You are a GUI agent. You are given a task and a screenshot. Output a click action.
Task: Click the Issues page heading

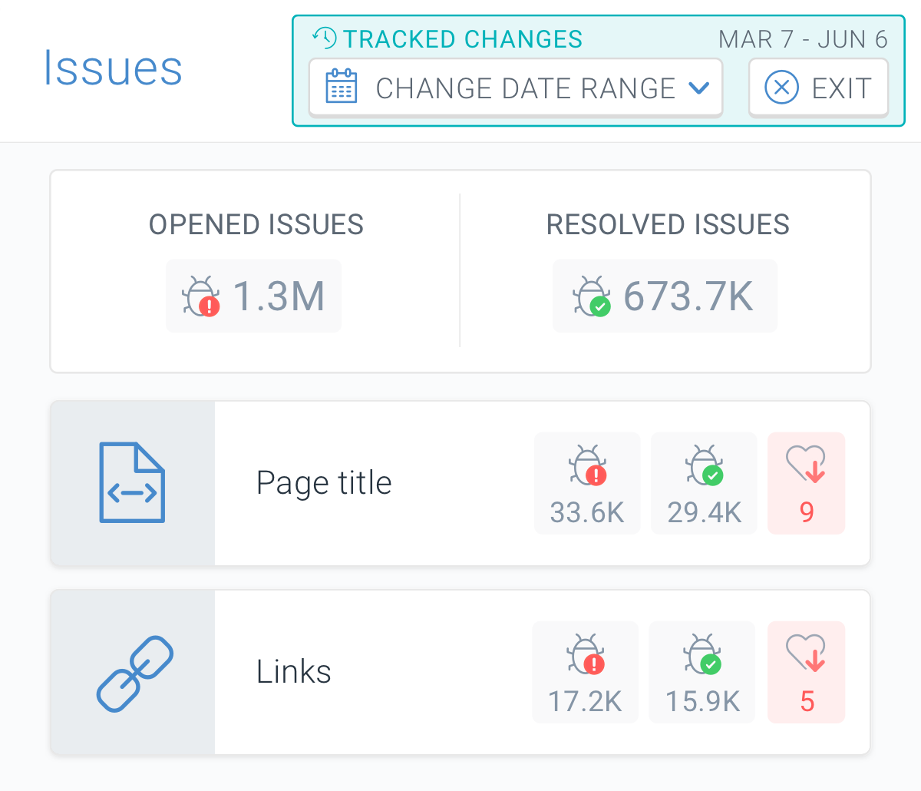point(113,68)
